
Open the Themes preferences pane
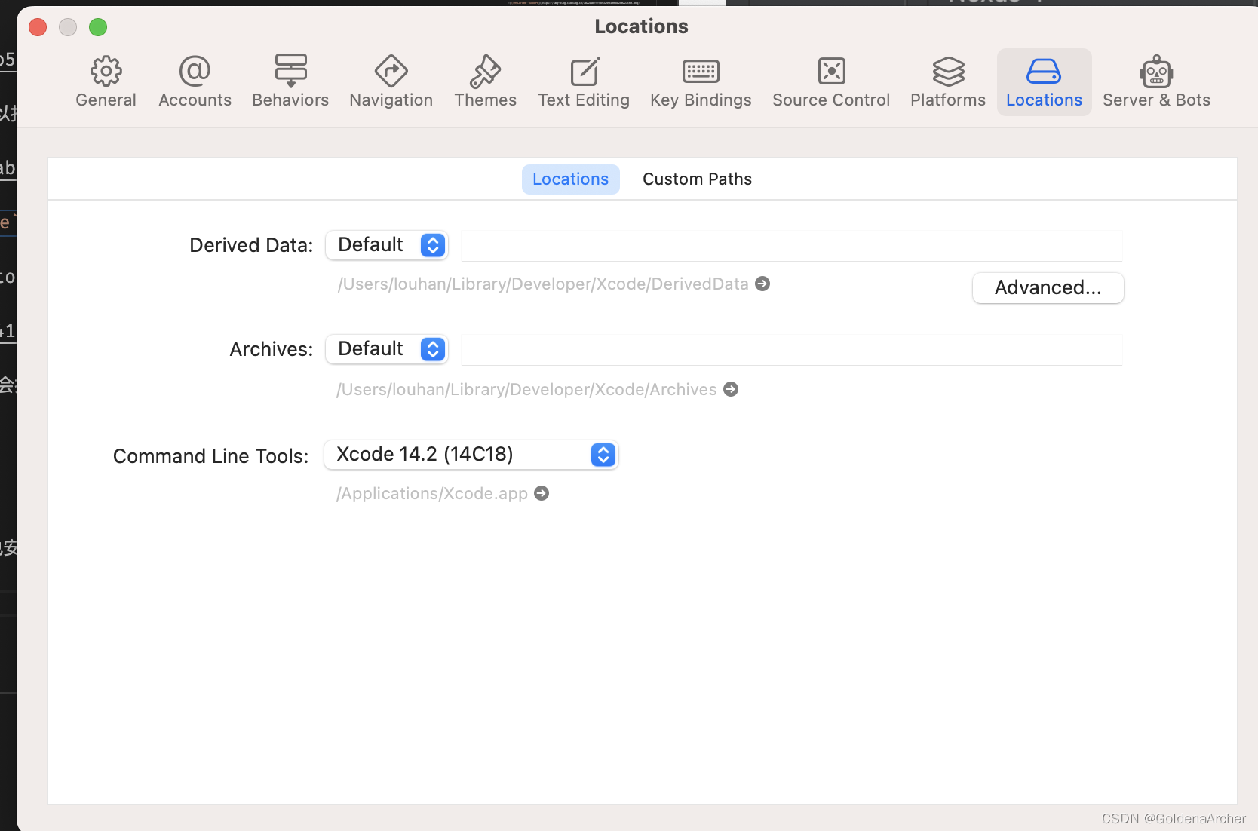tap(485, 81)
